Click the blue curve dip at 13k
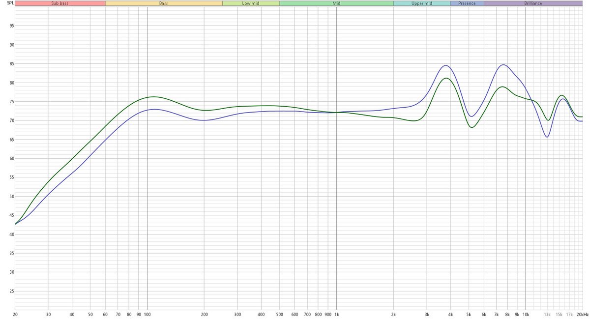Viewport: 590px width, 319px height. (x=547, y=137)
